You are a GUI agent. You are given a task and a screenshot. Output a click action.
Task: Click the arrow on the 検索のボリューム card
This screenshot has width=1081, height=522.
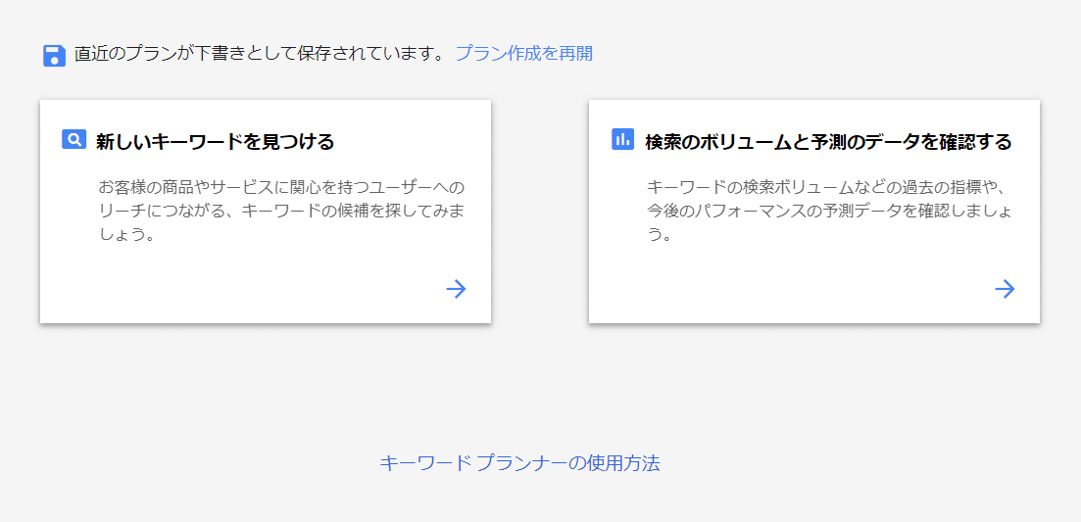(x=1005, y=289)
